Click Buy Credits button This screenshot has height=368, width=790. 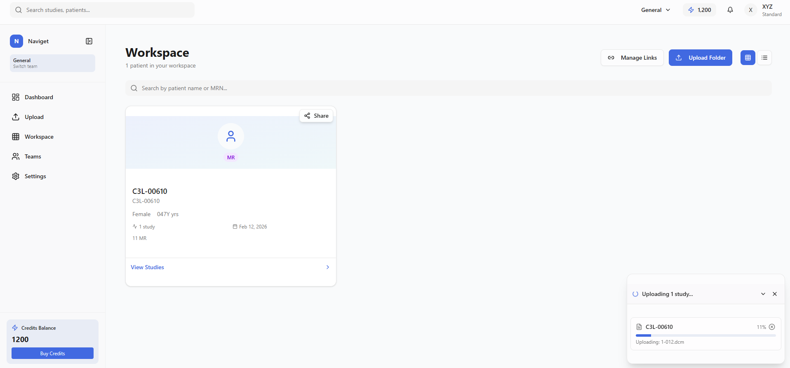click(x=52, y=353)
